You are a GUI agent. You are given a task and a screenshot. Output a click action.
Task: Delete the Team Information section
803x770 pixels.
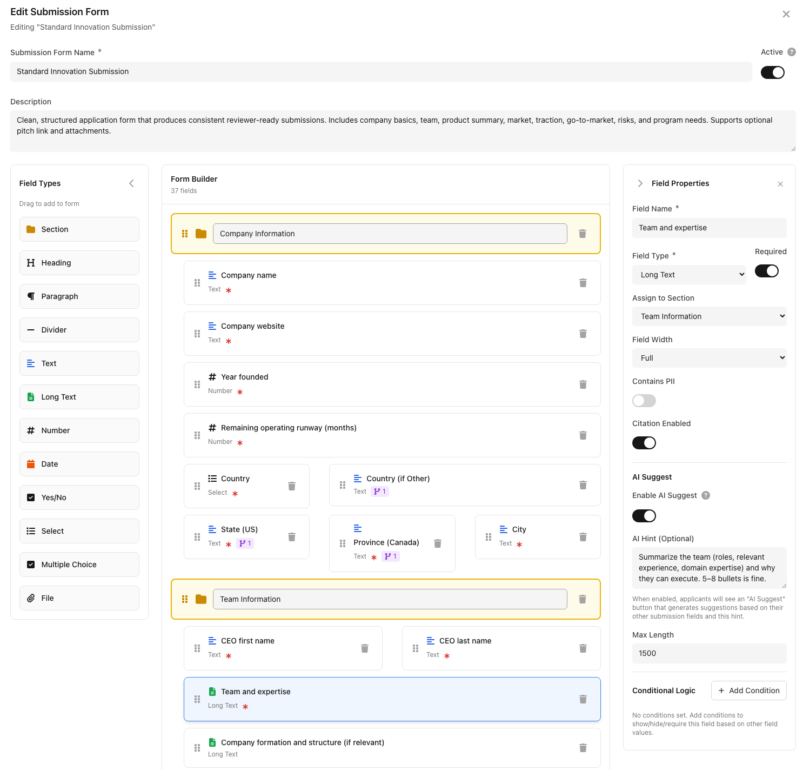(x=583, y=599)
